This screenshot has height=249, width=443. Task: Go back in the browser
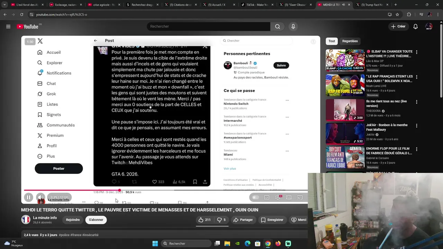click(x=5, y=15)
